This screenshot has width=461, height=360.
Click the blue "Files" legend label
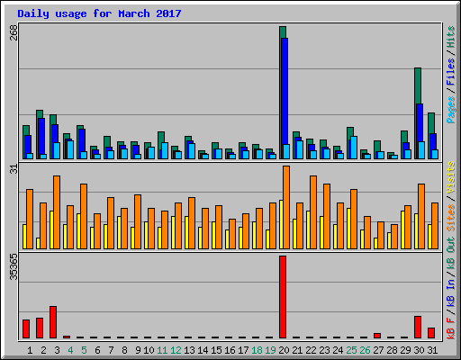(x=450, y=71)
